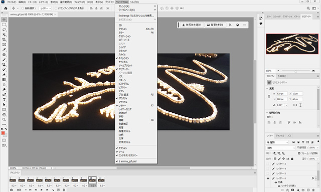
Task: Toggle the propagate frame 1 checkbox
Action: [x=299, y=153]
